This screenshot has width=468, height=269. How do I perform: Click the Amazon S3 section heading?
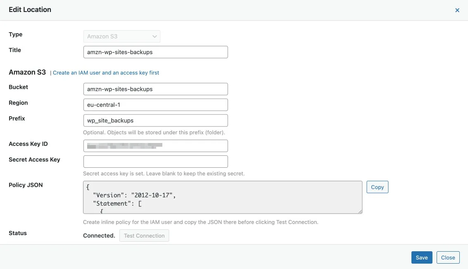[x=27, y=72]
